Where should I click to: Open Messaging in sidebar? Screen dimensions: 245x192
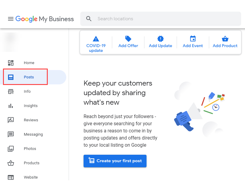click(x=33, y=134)
